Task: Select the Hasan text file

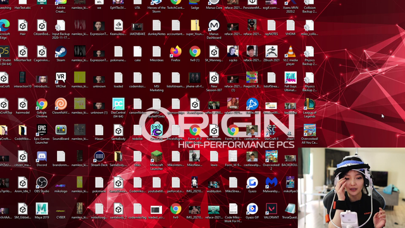Action: (x=99, y=130)
